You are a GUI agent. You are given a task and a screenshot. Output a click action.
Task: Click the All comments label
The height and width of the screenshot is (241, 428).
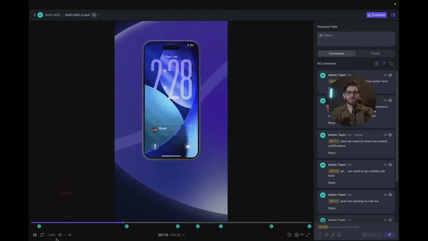click(327, 64)
